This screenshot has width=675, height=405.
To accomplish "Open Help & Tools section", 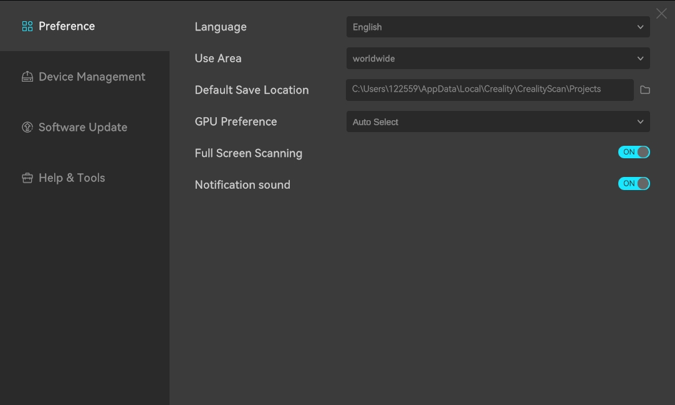I will 85,178.
